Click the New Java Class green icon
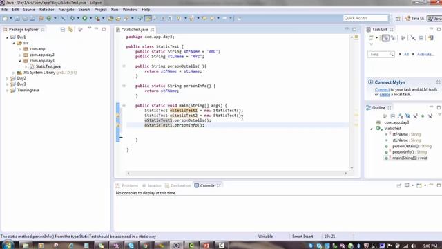Viewport: 442px width, 249px height. tap(49, 19)
